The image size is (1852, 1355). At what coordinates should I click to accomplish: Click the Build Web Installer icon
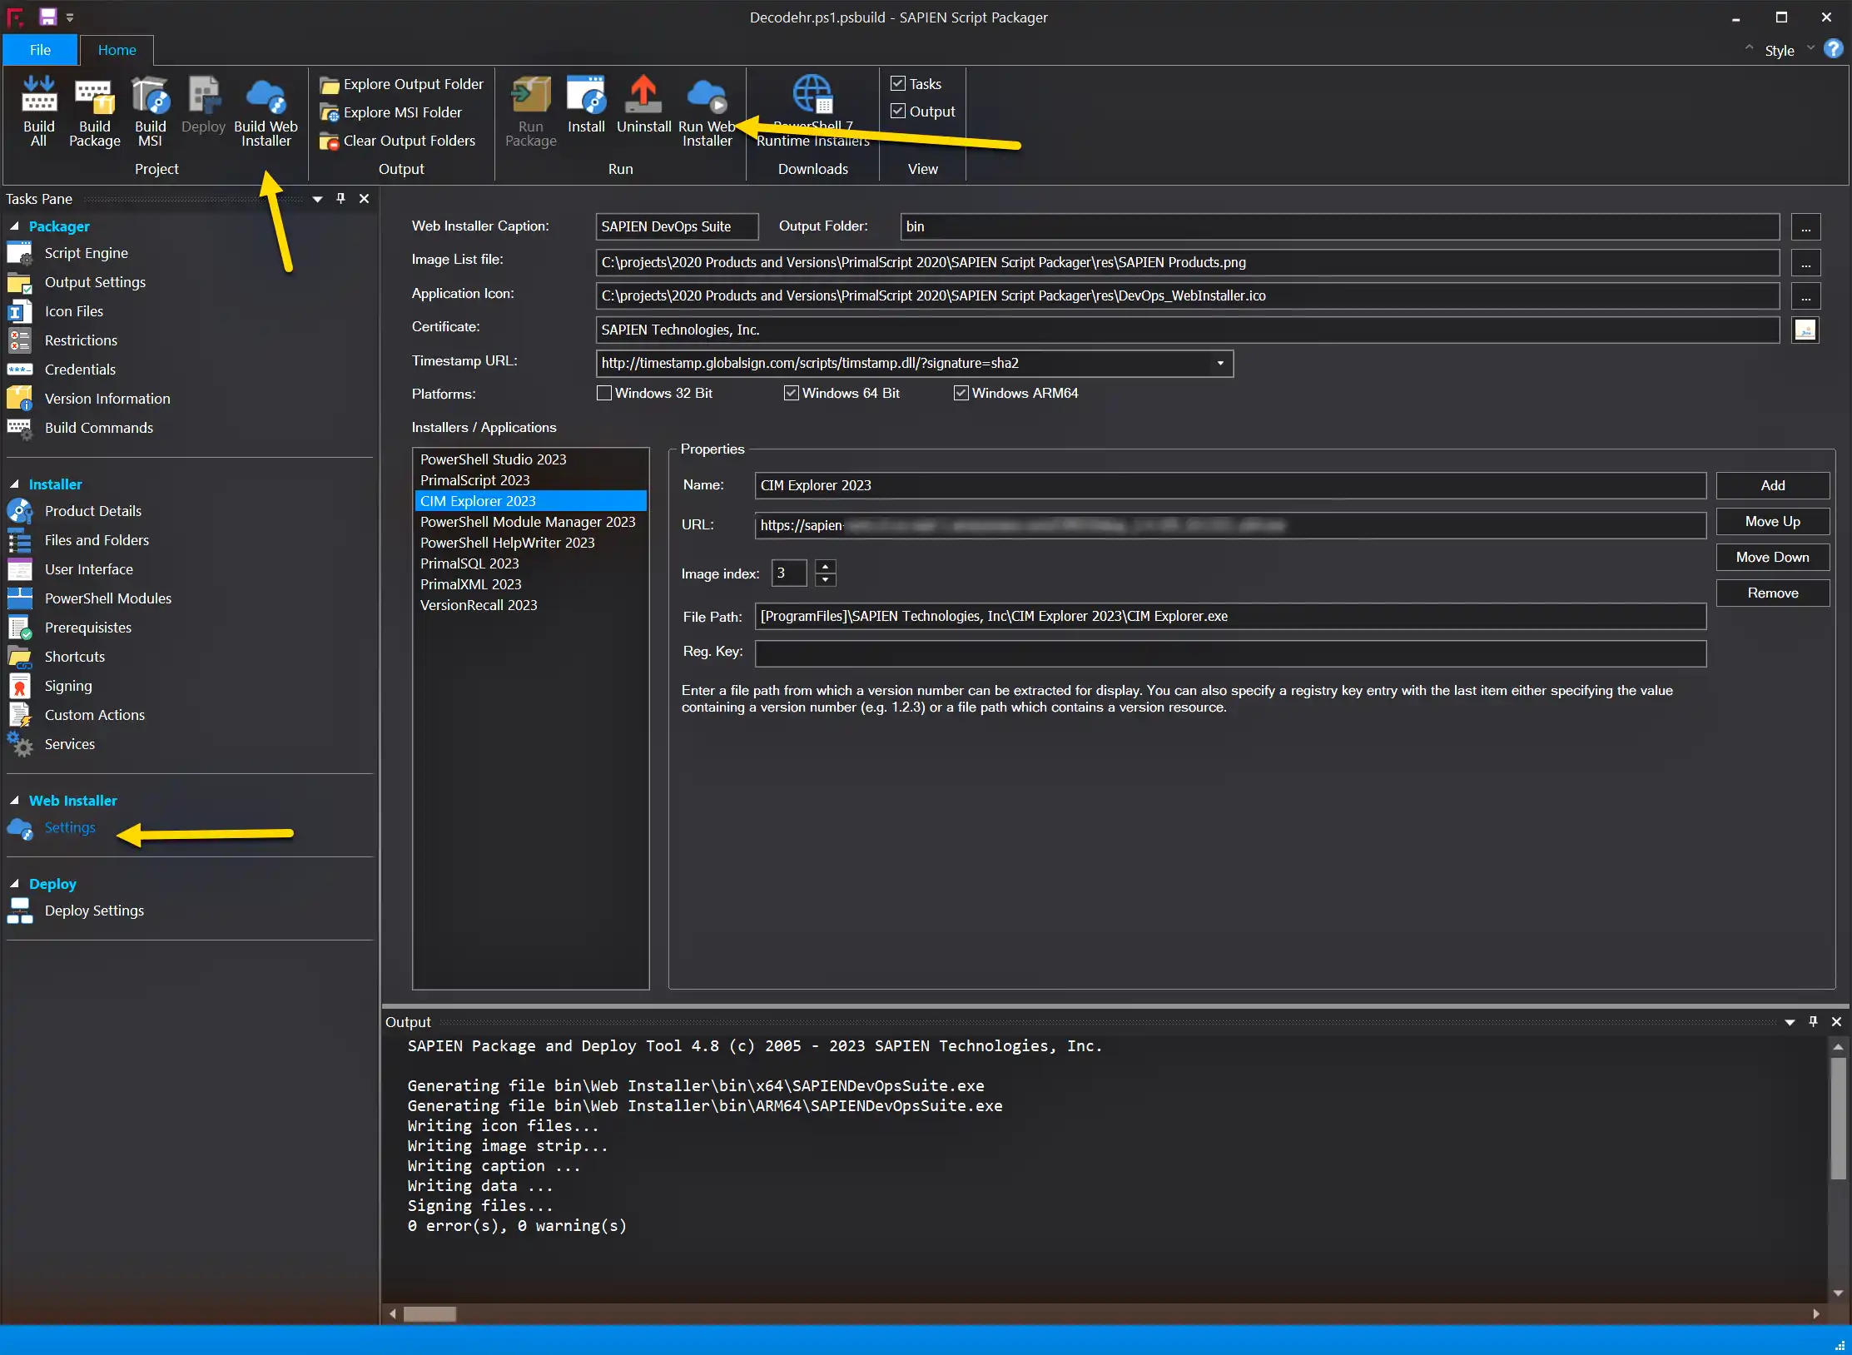coord(266,112)
